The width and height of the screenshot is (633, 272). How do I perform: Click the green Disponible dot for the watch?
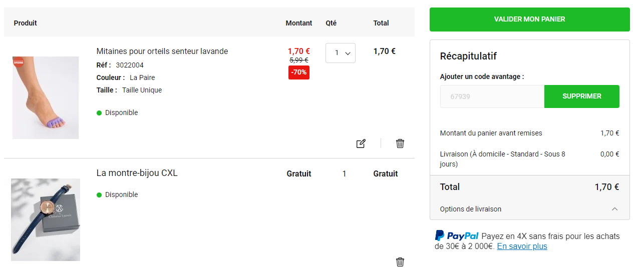99,195
